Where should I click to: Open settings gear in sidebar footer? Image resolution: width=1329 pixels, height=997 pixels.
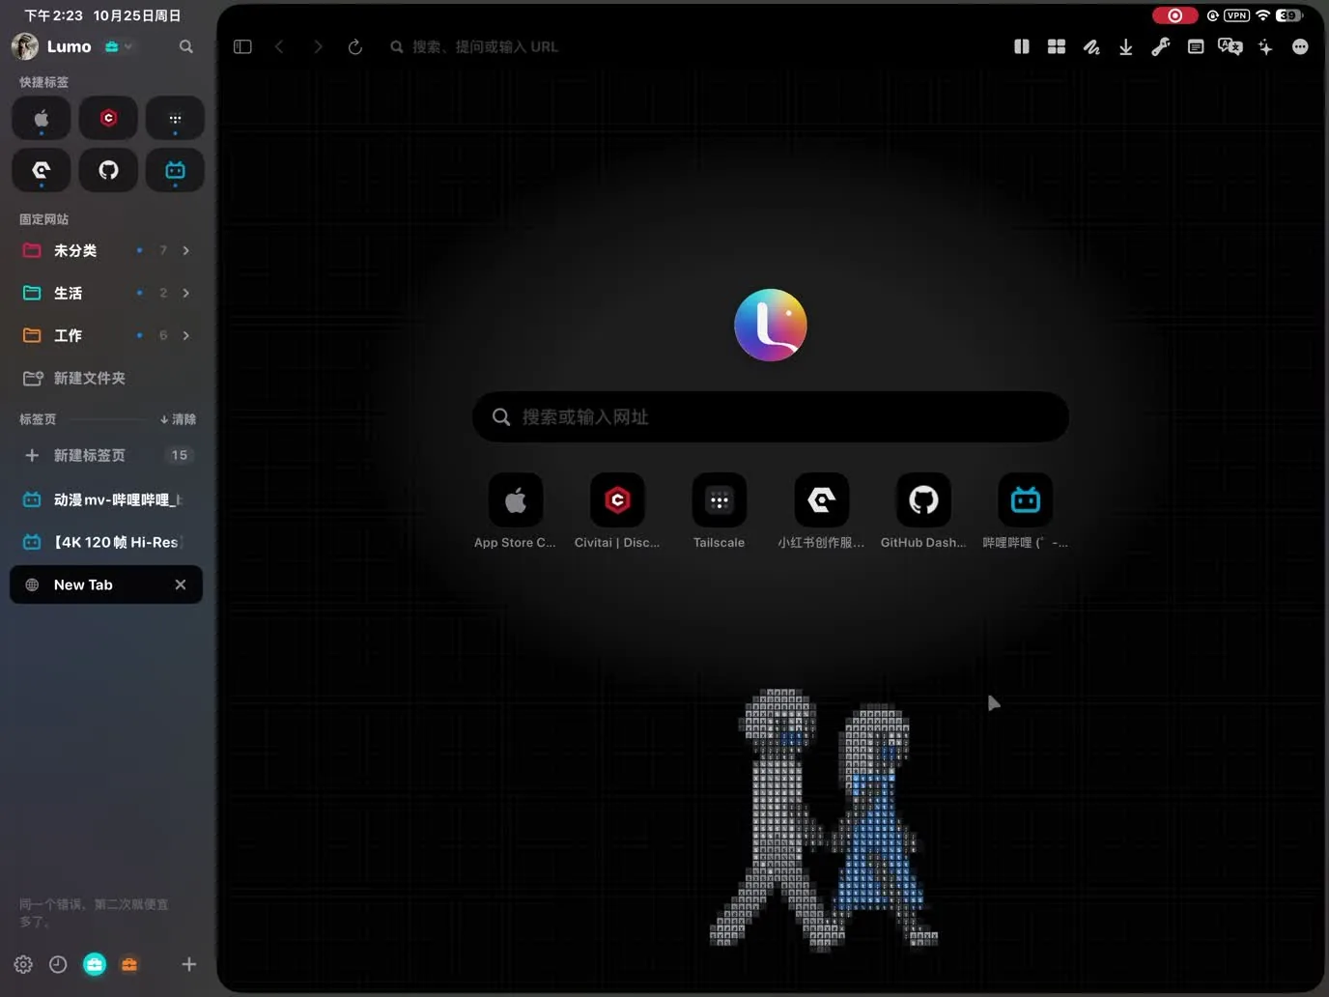[23, 964]
